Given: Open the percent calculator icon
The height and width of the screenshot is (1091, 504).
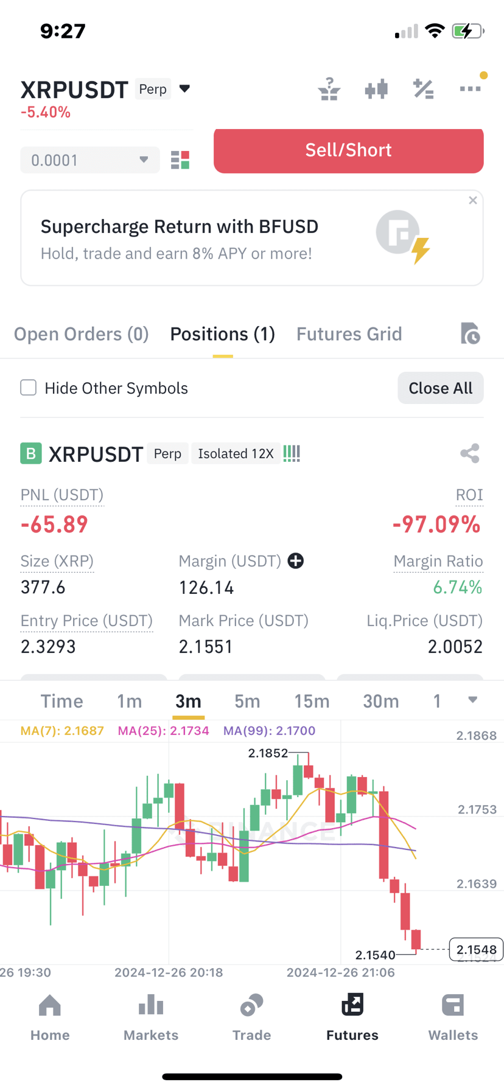Looking at the screenshot, I should 423,89.
